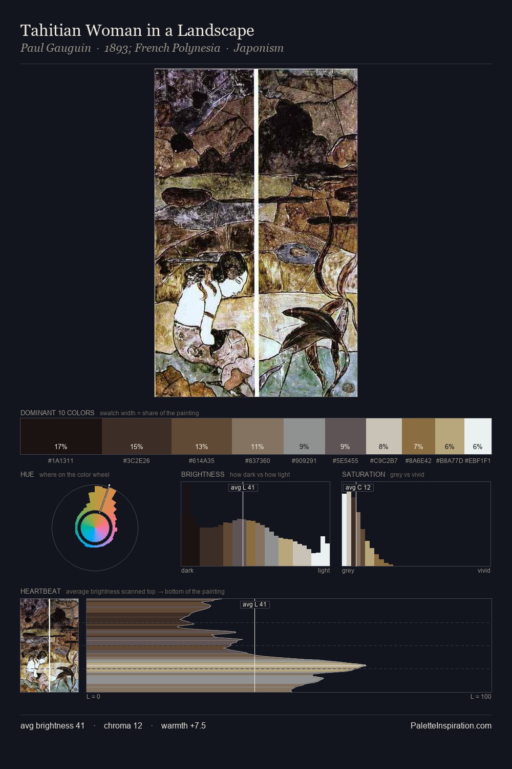Click the hex code '#3C2E26' text

click(x=137, y=461)
